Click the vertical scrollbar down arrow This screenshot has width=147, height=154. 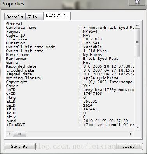(138, 128)
